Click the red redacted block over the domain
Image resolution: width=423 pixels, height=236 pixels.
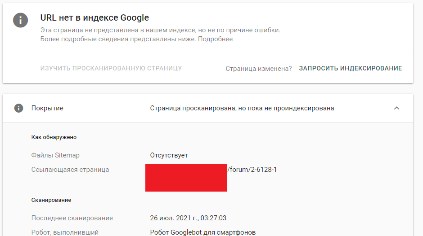(186, 178)
